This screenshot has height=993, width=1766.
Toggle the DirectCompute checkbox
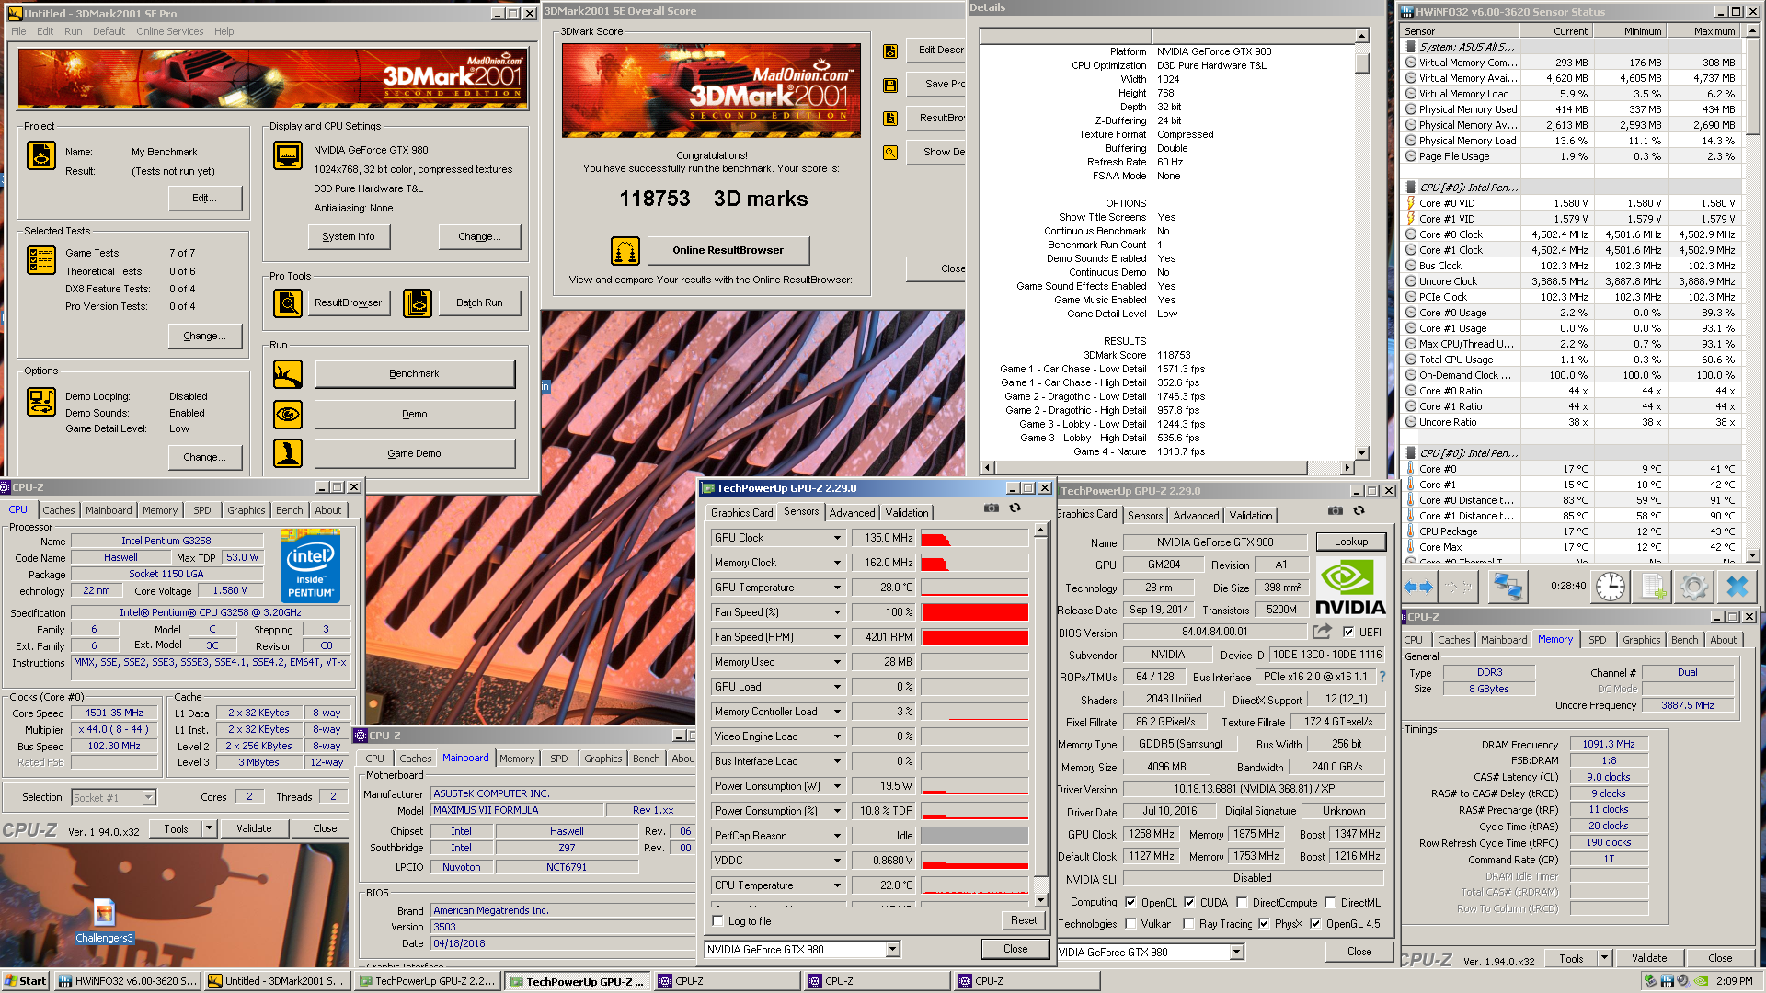(x=1242, y=903)
